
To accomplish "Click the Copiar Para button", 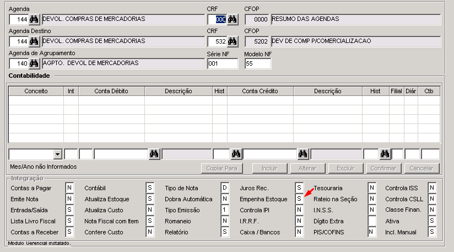I will pyautogui.click(x=222, y=168).
